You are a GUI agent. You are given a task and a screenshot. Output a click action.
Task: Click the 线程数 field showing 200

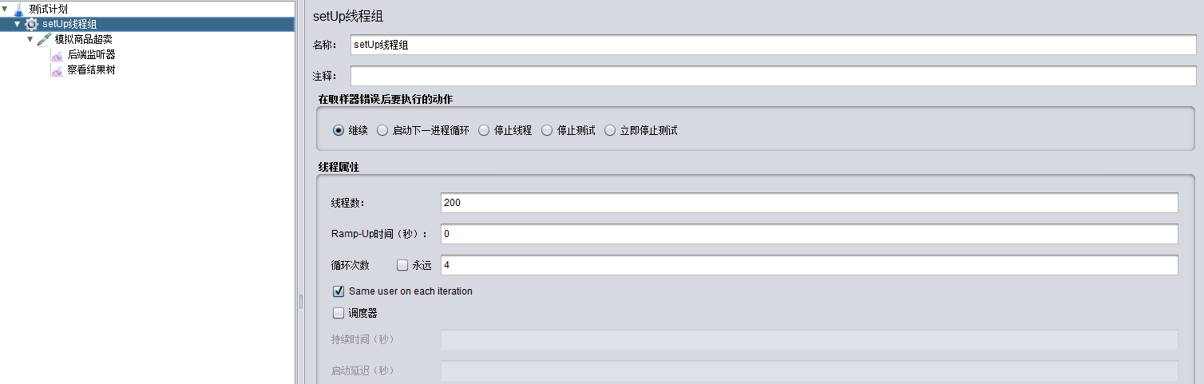[x=809, y=203]
